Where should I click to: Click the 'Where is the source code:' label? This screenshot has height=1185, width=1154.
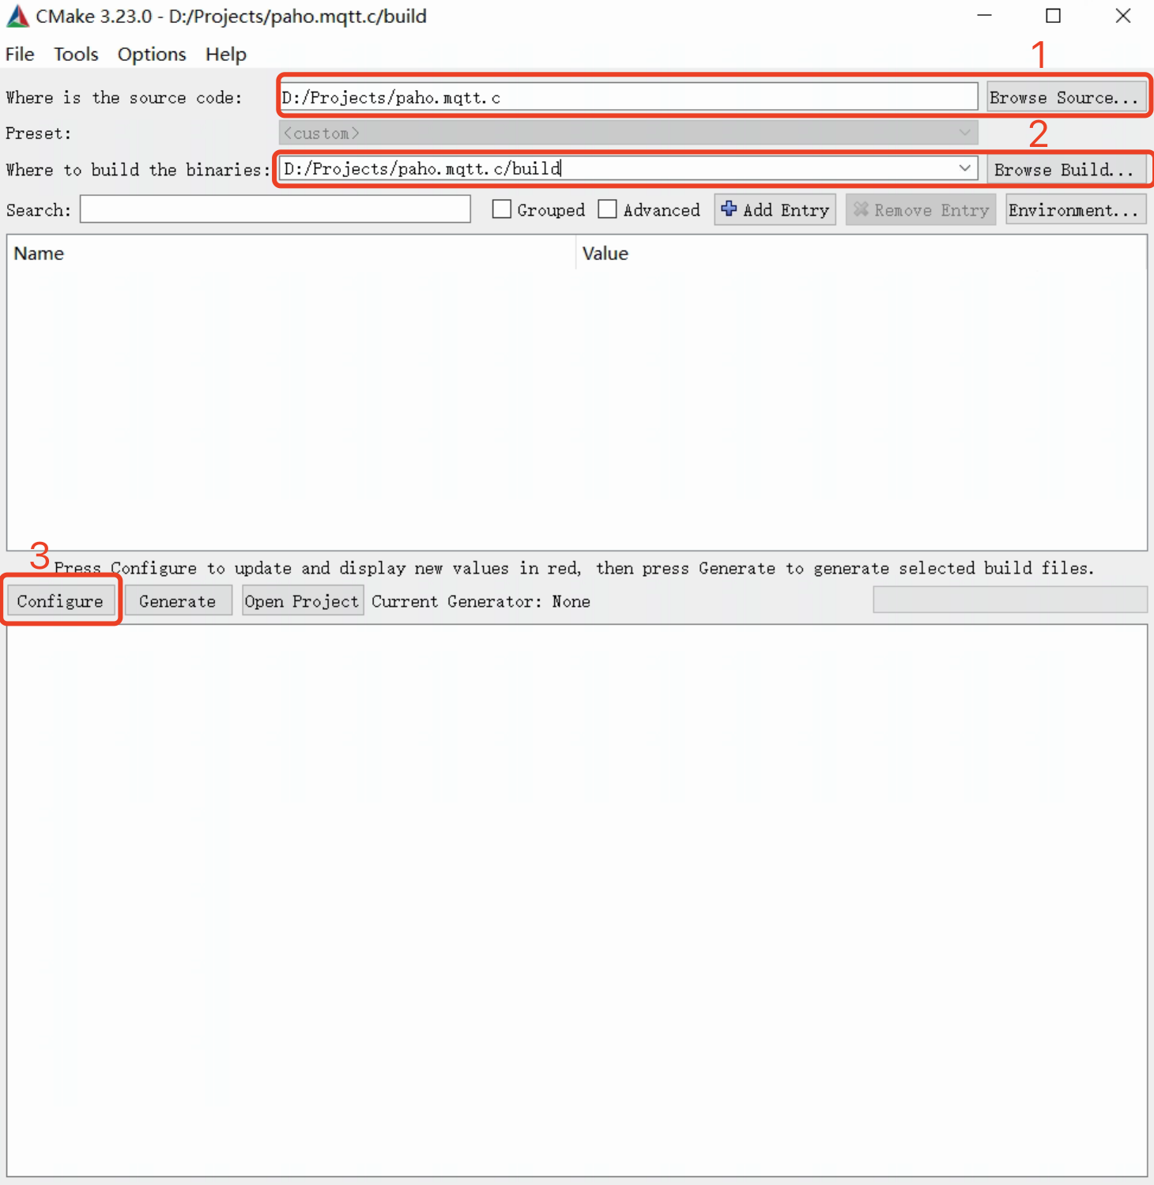click(x=124, y=97)
